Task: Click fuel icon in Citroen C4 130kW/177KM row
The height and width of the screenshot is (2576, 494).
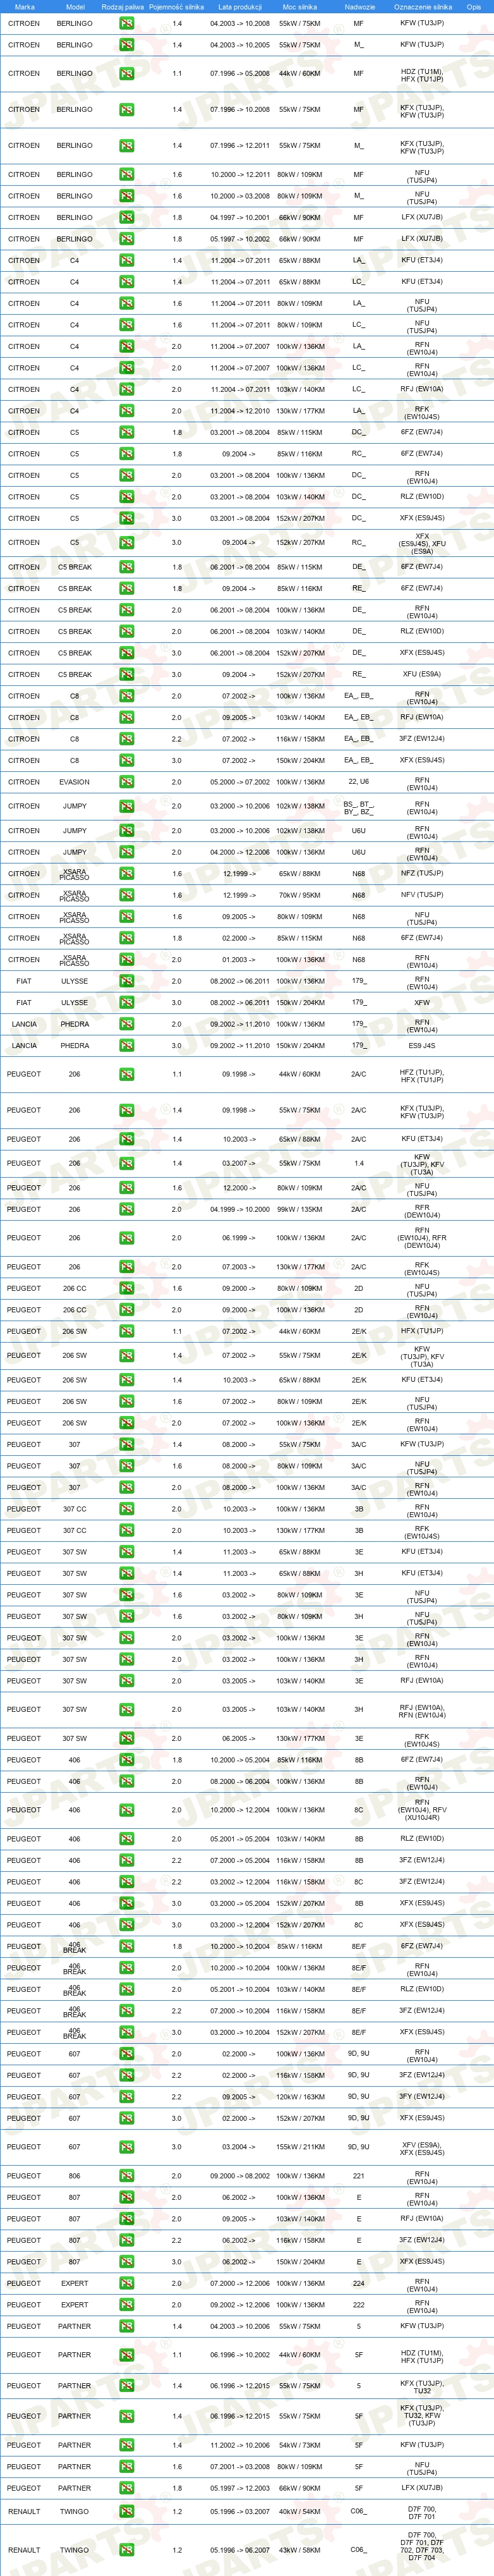Action: (x=126, y=411)
